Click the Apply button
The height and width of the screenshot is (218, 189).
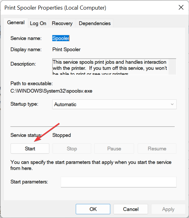point(168,209)
